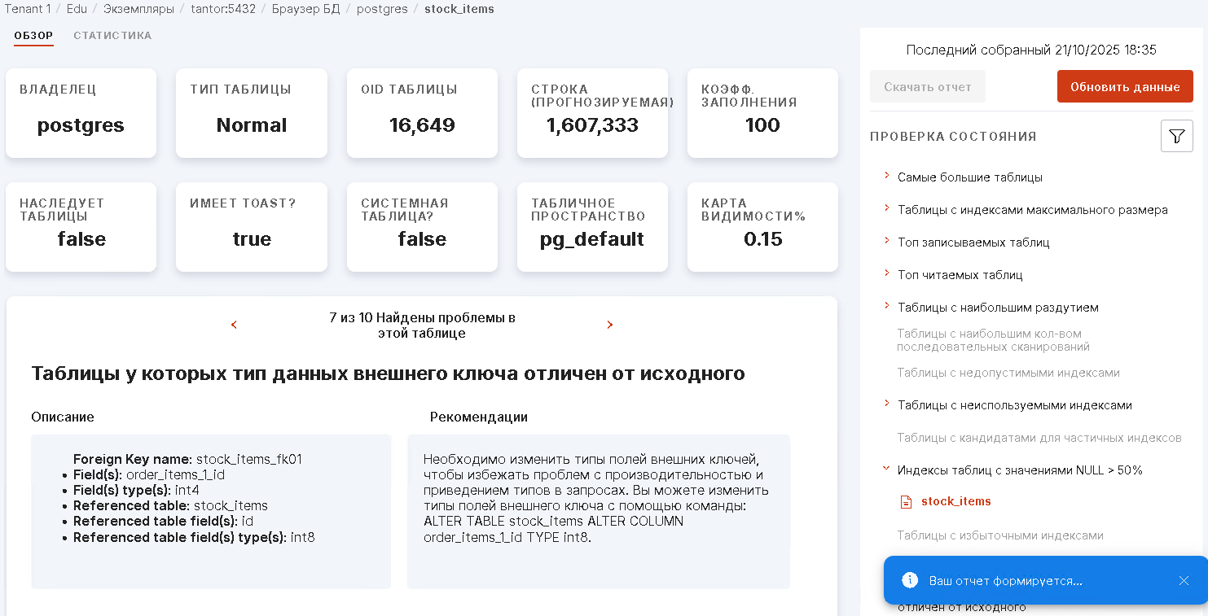Expand 'Топ читаемых таблиц' section
The width and height of the screenshot is (1208, 616).
[886, 273]
